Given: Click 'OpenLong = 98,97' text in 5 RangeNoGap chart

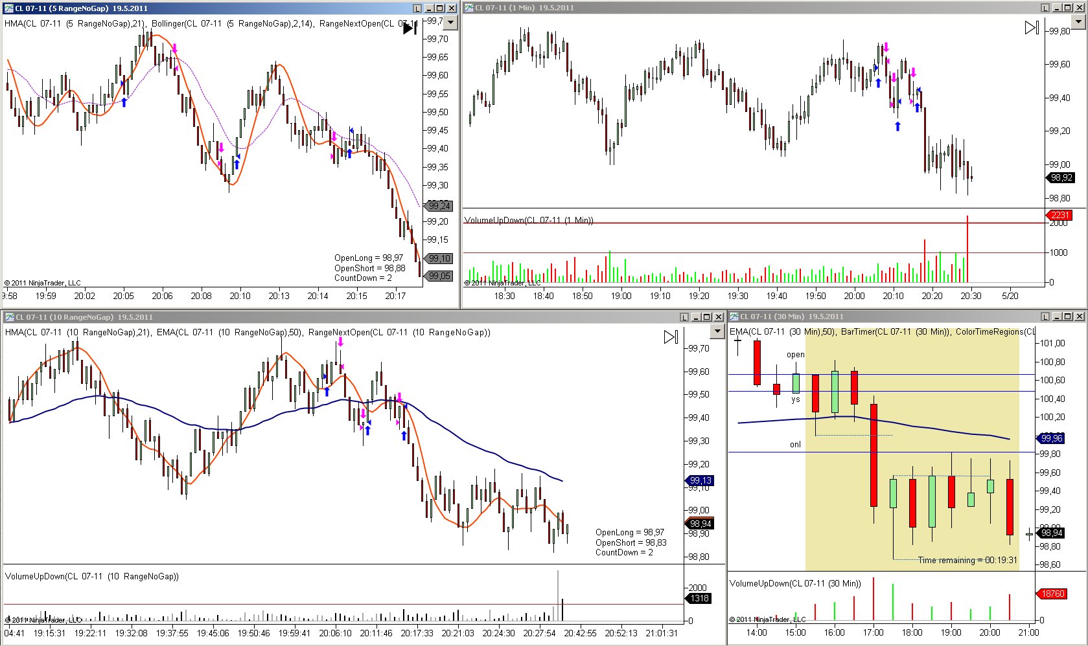Looking at the screenshot, I should [369, 258].
